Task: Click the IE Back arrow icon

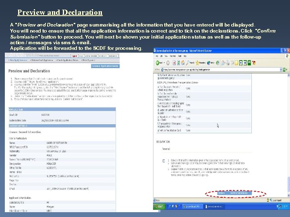Action: tap(157, 63)
